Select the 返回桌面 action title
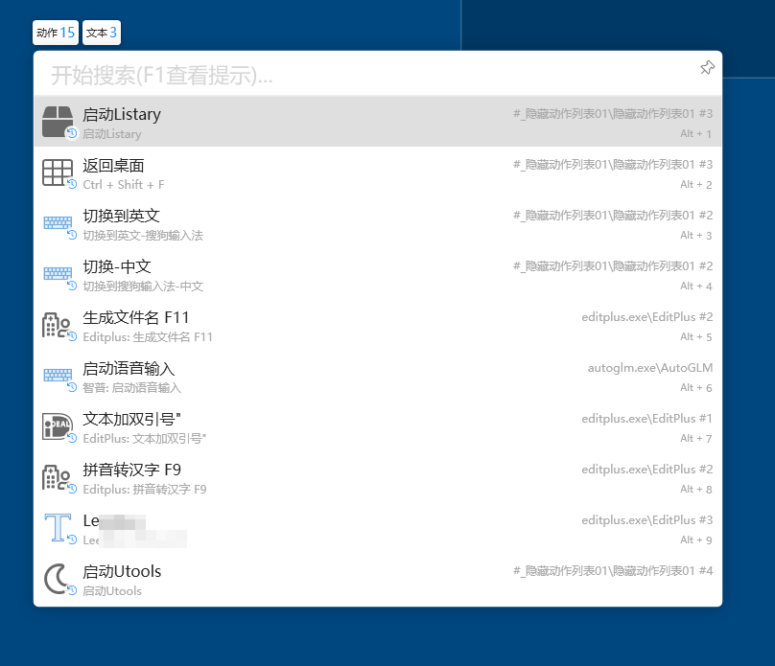This screenshot has width=775, height=666. click(113, 165)
